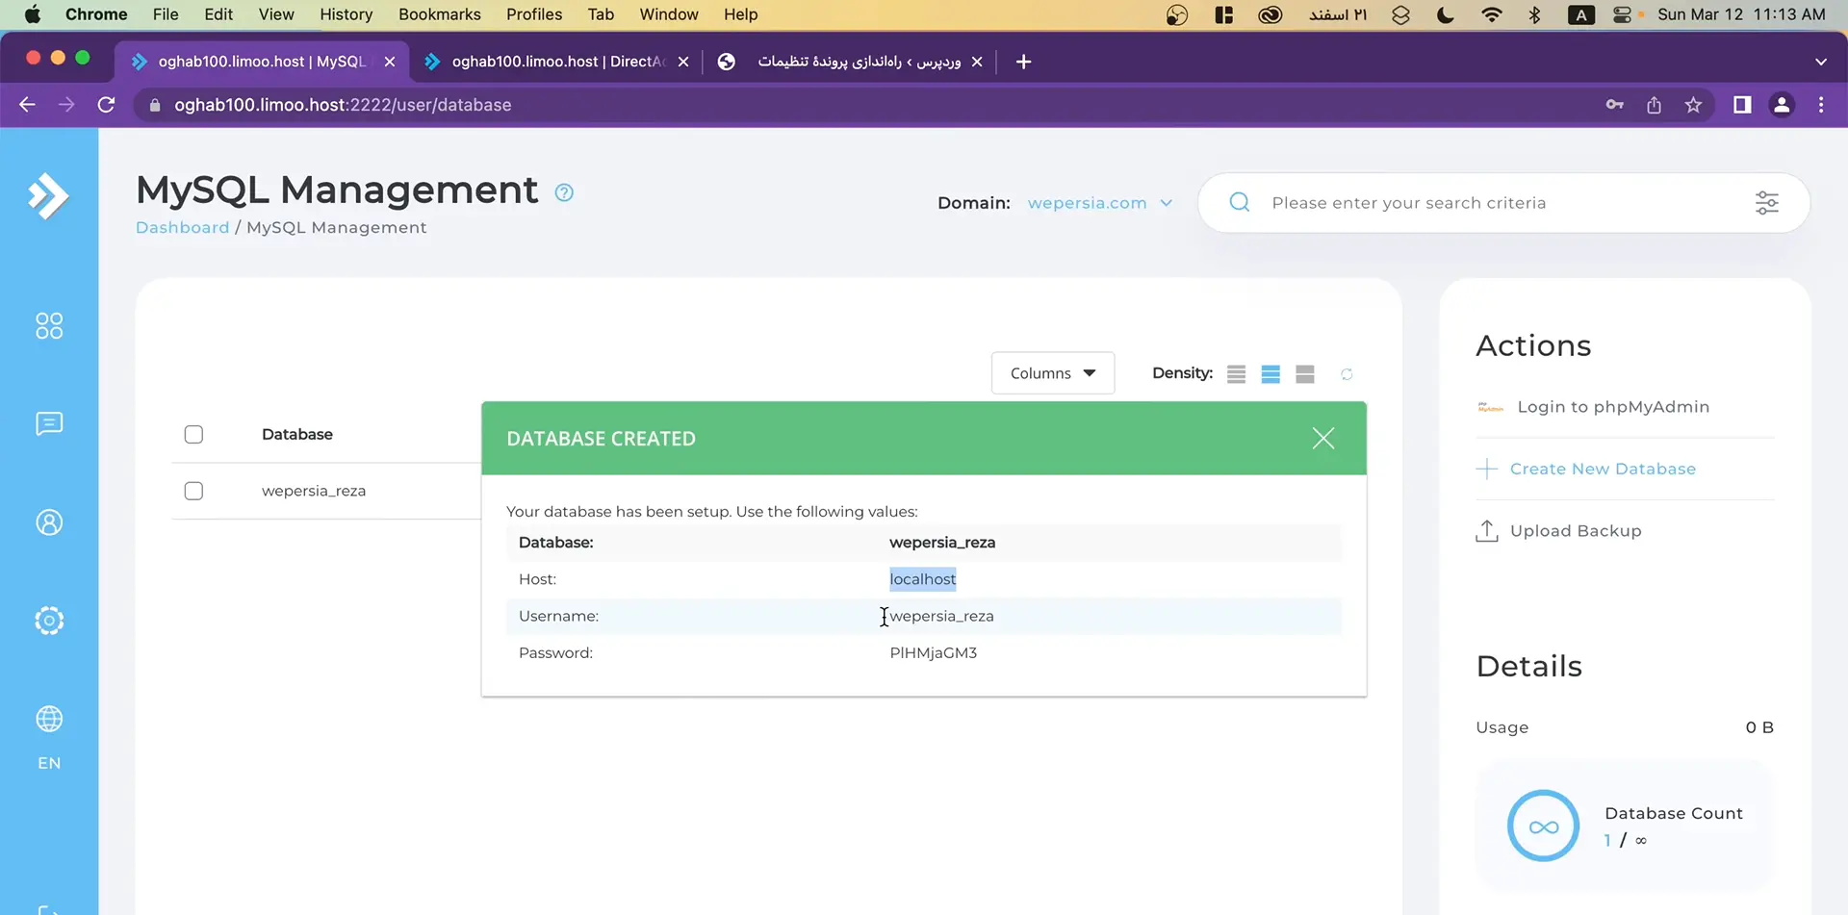This screenshot has width=1848, height=915.
Task: Open the settings gear icon in sidebar
Action: click(x=49, y=621)
